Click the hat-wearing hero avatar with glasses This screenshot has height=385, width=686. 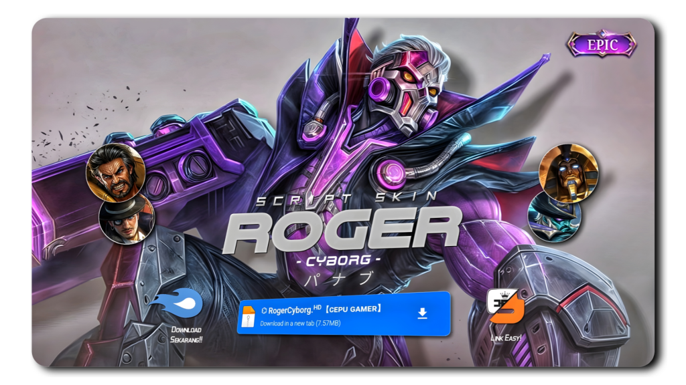click(127, 218)
